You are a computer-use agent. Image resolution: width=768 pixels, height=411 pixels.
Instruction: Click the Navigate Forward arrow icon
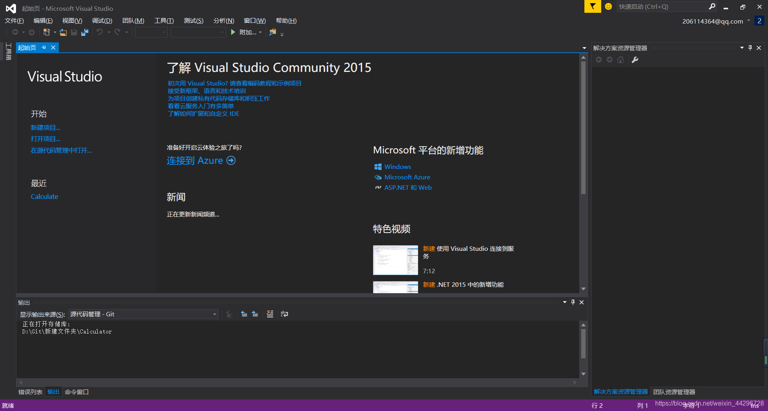pyautogui.click(x=32, y=32)
